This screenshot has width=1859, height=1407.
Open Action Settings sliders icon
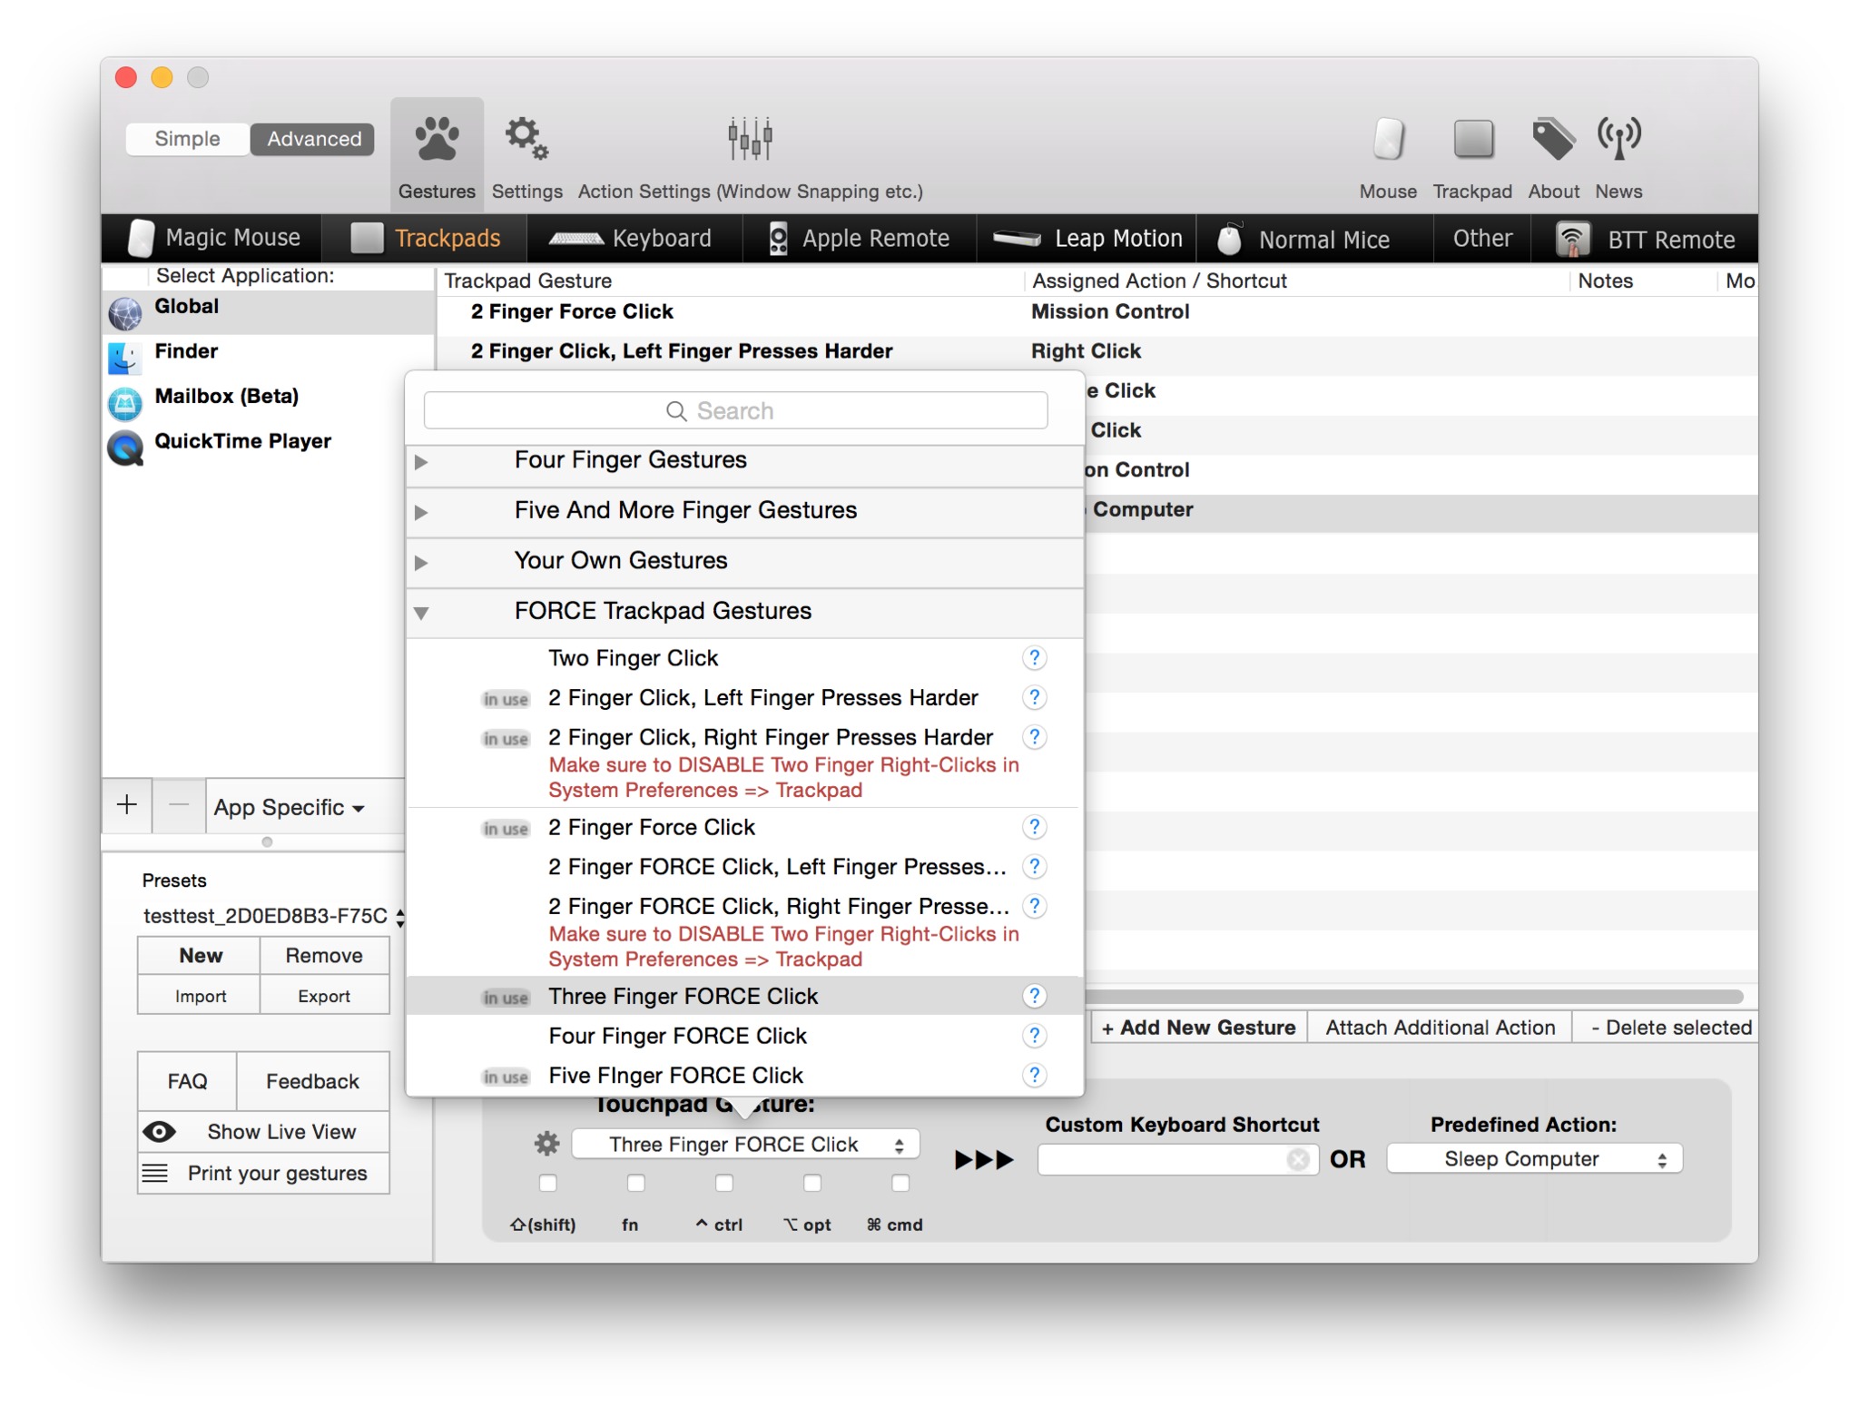coord(750,139)
